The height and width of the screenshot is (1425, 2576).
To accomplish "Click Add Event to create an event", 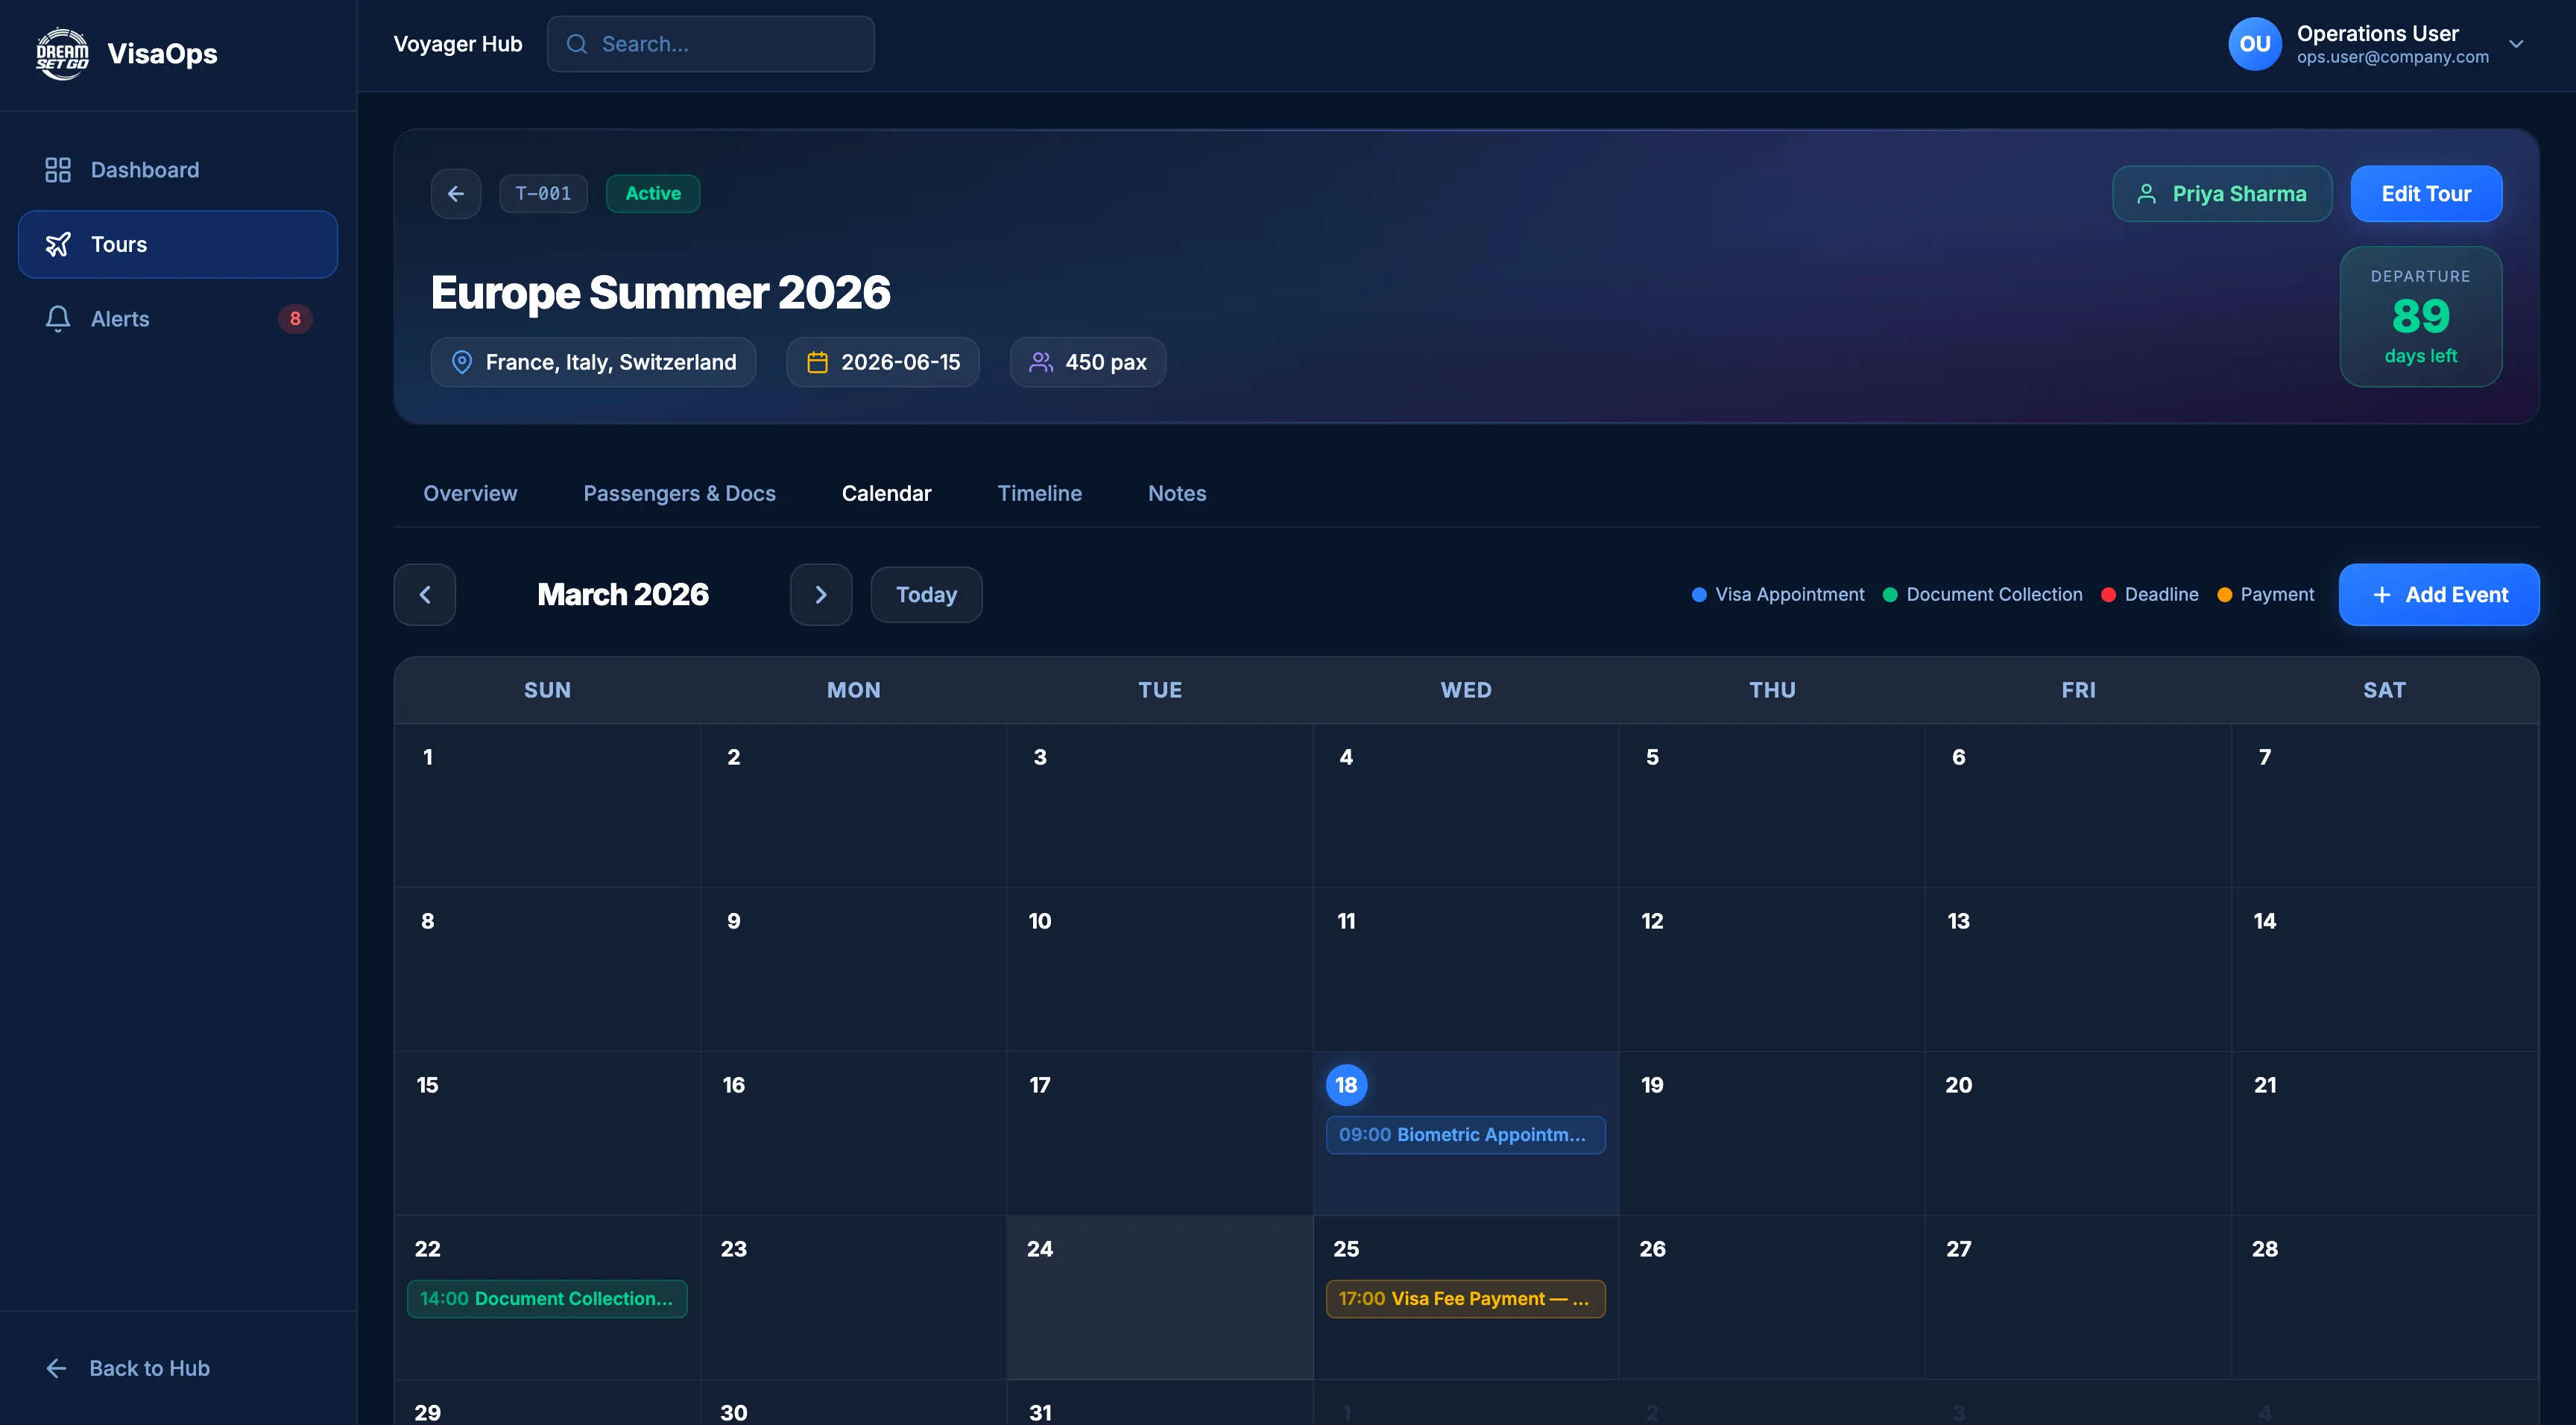I will [x=2440, y=594].
